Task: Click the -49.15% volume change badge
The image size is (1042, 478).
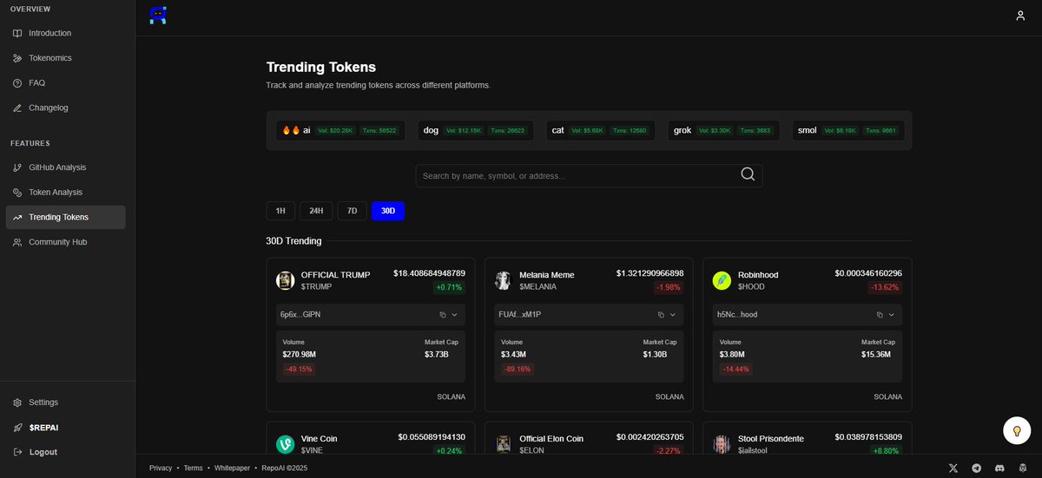Action: click(x=298, y=369)
